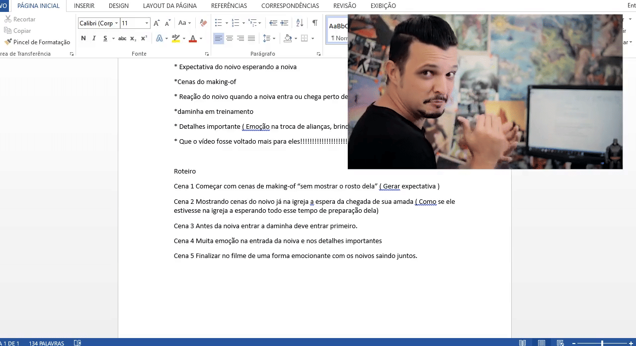Screen dimensions: 636x346
Task: Click the increase font size icon
Action: (x=157, y=23)
